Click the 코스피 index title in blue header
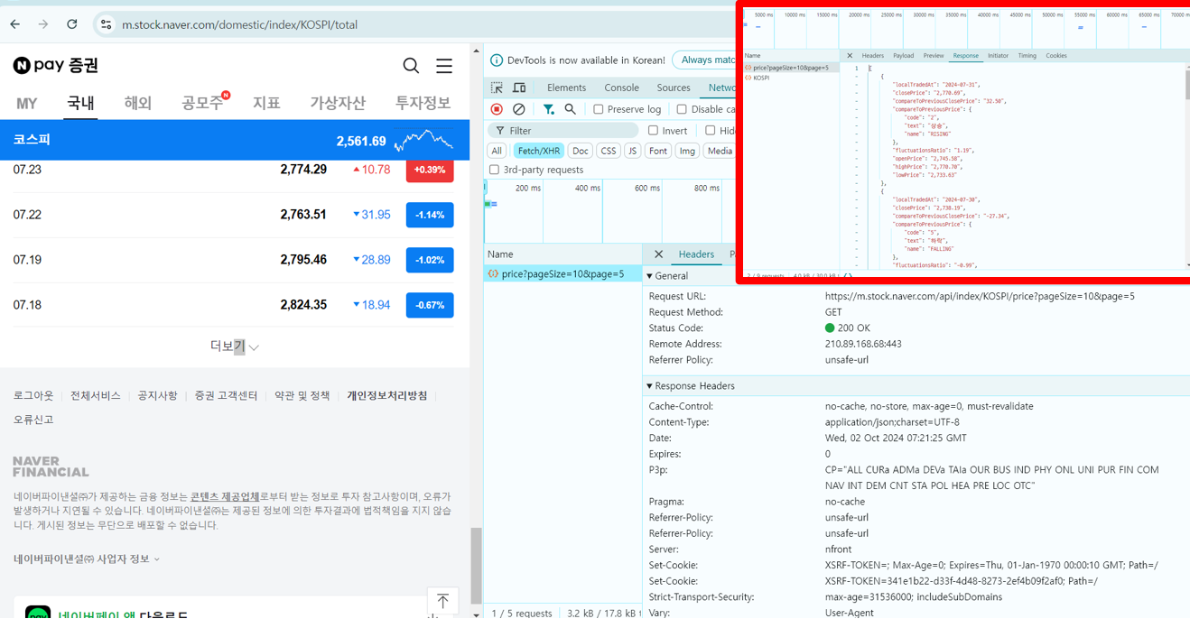Image resolution: width=1190 pixels, height=628 pixels. point(32,140)
